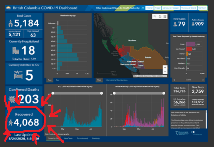This screenshot has height=147, width=214.
Task: Click the Confirmed Deaths value 203
Action: 29,99
